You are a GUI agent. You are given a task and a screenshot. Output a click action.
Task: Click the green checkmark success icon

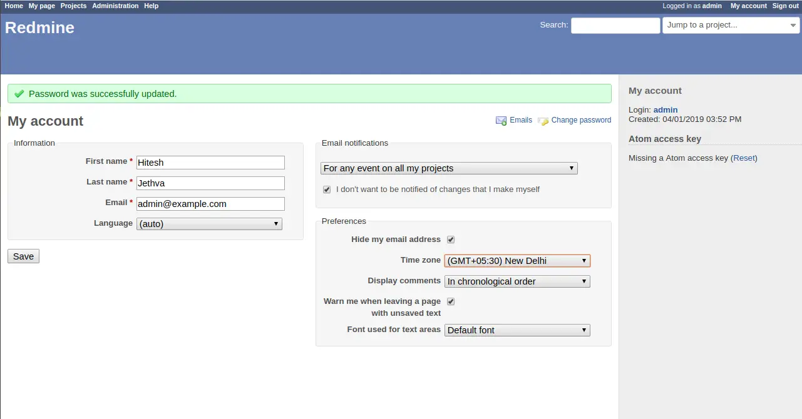point(19,94)
